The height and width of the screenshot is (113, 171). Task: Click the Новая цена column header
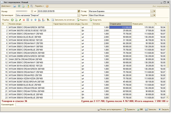143,24
